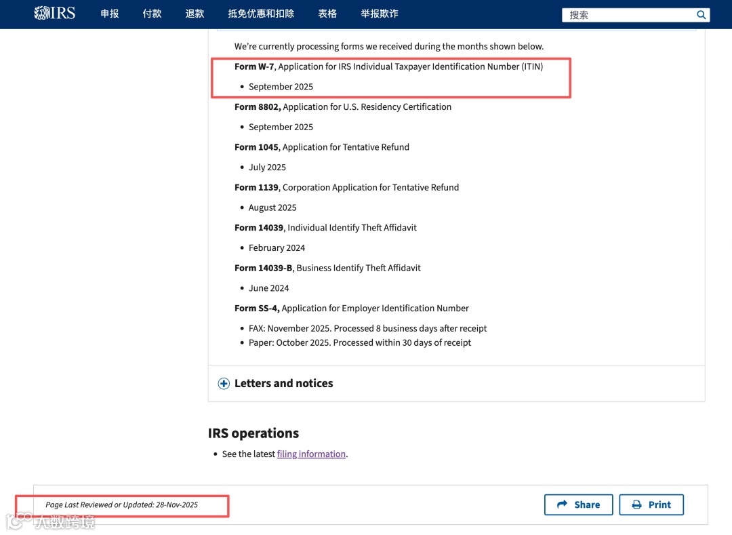Click the IRS operations heading

253,433
